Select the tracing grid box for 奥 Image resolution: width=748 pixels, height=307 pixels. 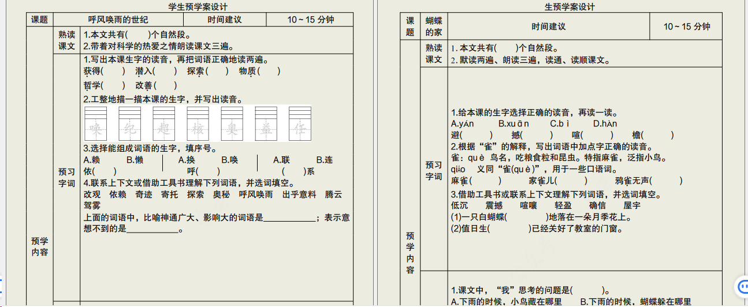tap(232, 125)
